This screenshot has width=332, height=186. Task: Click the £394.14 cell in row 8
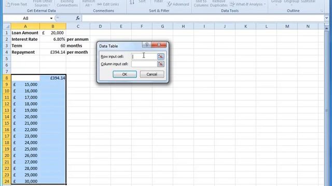53,78
